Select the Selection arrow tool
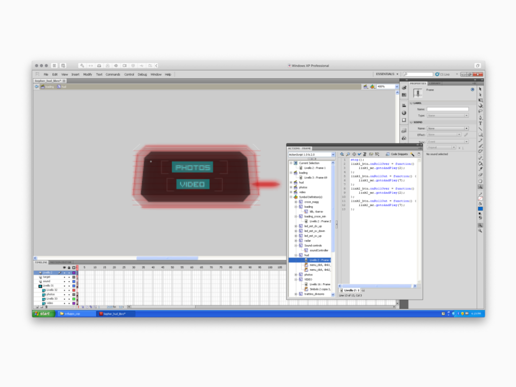 point(480,89)
